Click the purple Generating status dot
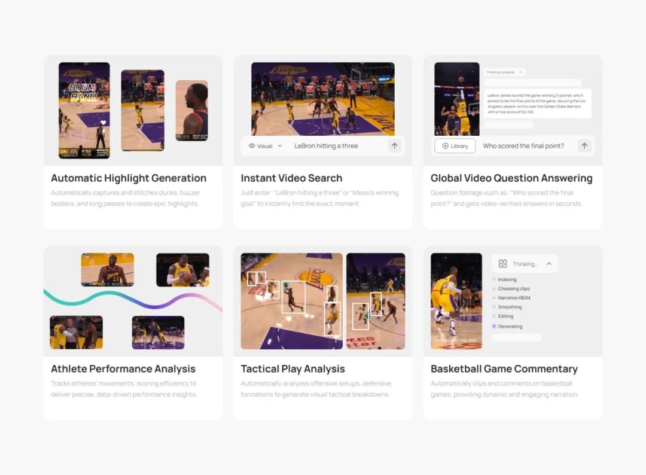Screen dimensions: 646x475 (494, 326)
